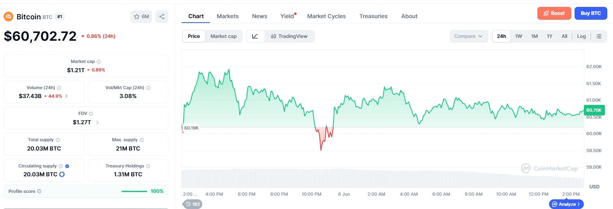The height and width of the screenshot is (209, 613).
Task: Click the 62.00K y-axis label
Action: (594, 67)
